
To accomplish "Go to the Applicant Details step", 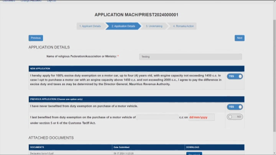I will [x=90, y=26].
